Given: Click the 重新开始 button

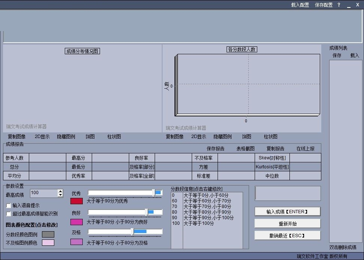Looking at the screenshot, I should (x=287, y=223).
